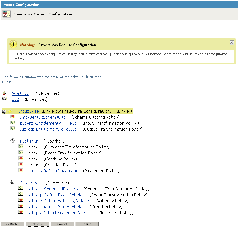Finish the import configuration wizard
Viewport: 238px width, 228px height.
coord(87,224)
